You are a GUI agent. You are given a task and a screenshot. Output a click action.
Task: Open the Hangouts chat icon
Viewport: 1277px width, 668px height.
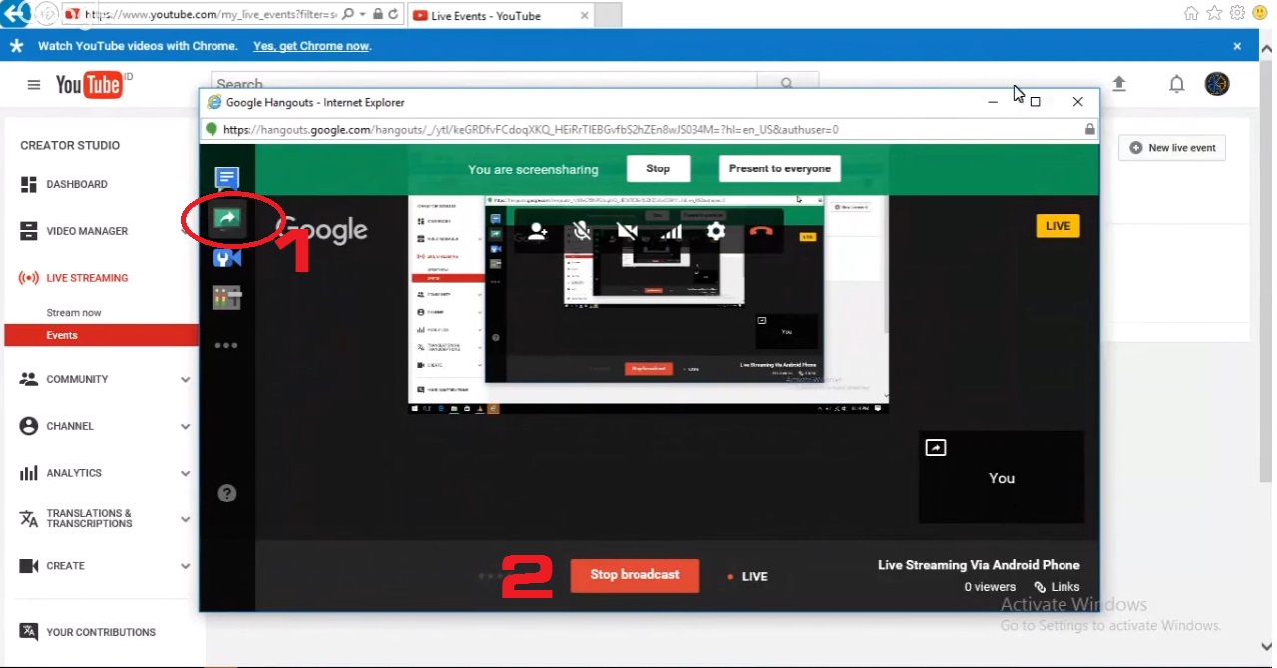click(227, 179)
